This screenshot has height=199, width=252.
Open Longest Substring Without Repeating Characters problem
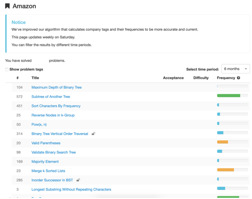(x=71, y=189)
